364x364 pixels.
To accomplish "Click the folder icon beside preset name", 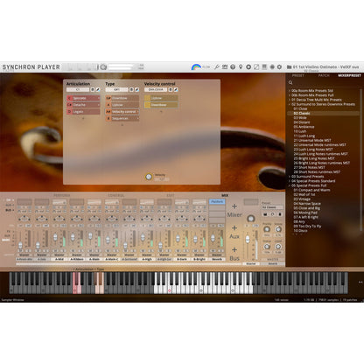I will (x=289, y=67).
